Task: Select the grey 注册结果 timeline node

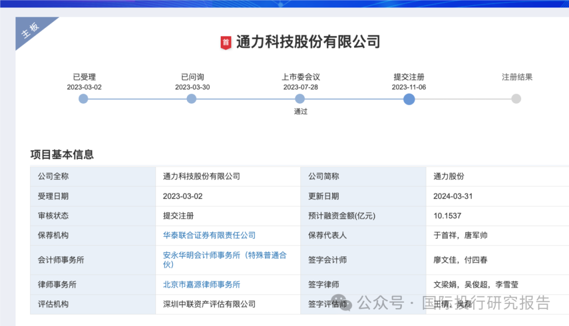Action: point(516,98)
